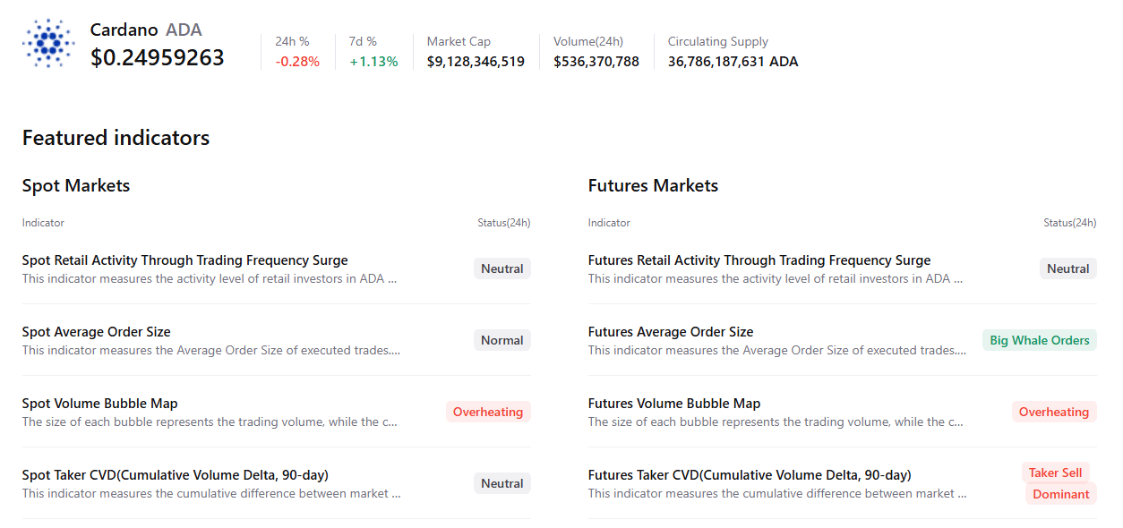The image size is (1123, 528).
Task: Click the 7d % label
Action: (363, 41)
